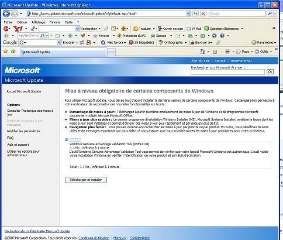Open the Google toolbar search box dropdown
The width and height of the screenshot is (283, 240).
[x=59, y=42]
